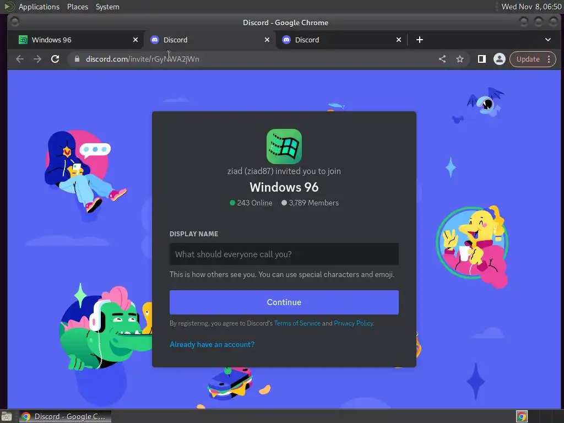This screenshot has width=564, height=423.
Task: Open Chrome three-dot menu
Action: point(549,59)
